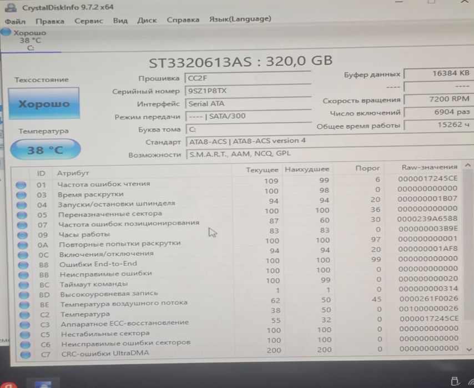Open the Файл menu
Screen dimensions: 474x388
pos(15,22)
